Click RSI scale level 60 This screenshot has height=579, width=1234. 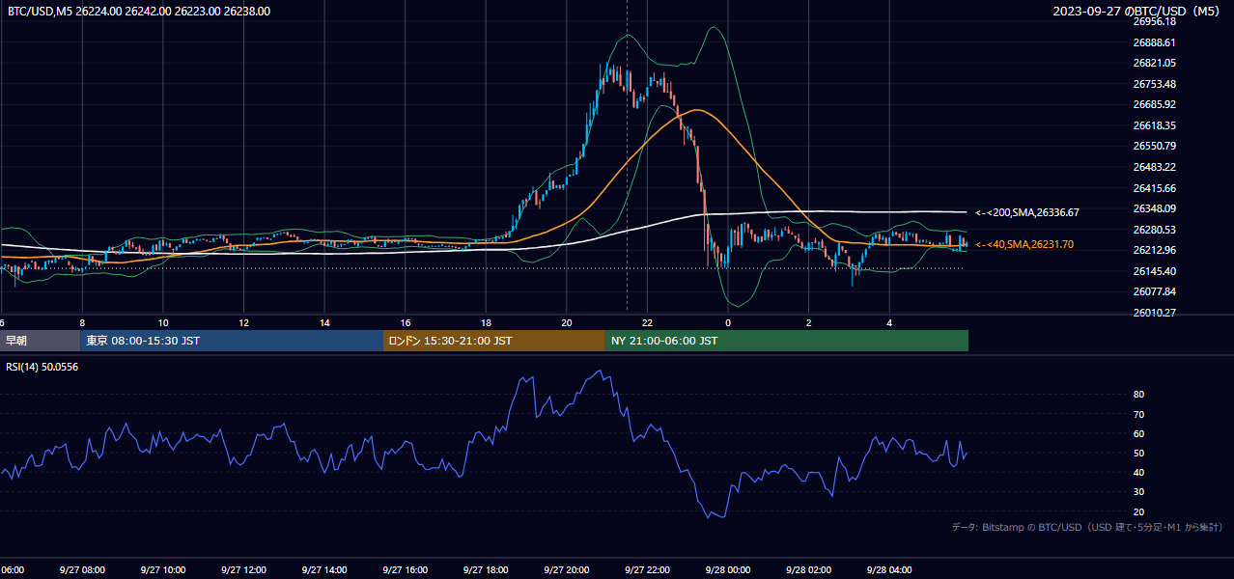1138,433
